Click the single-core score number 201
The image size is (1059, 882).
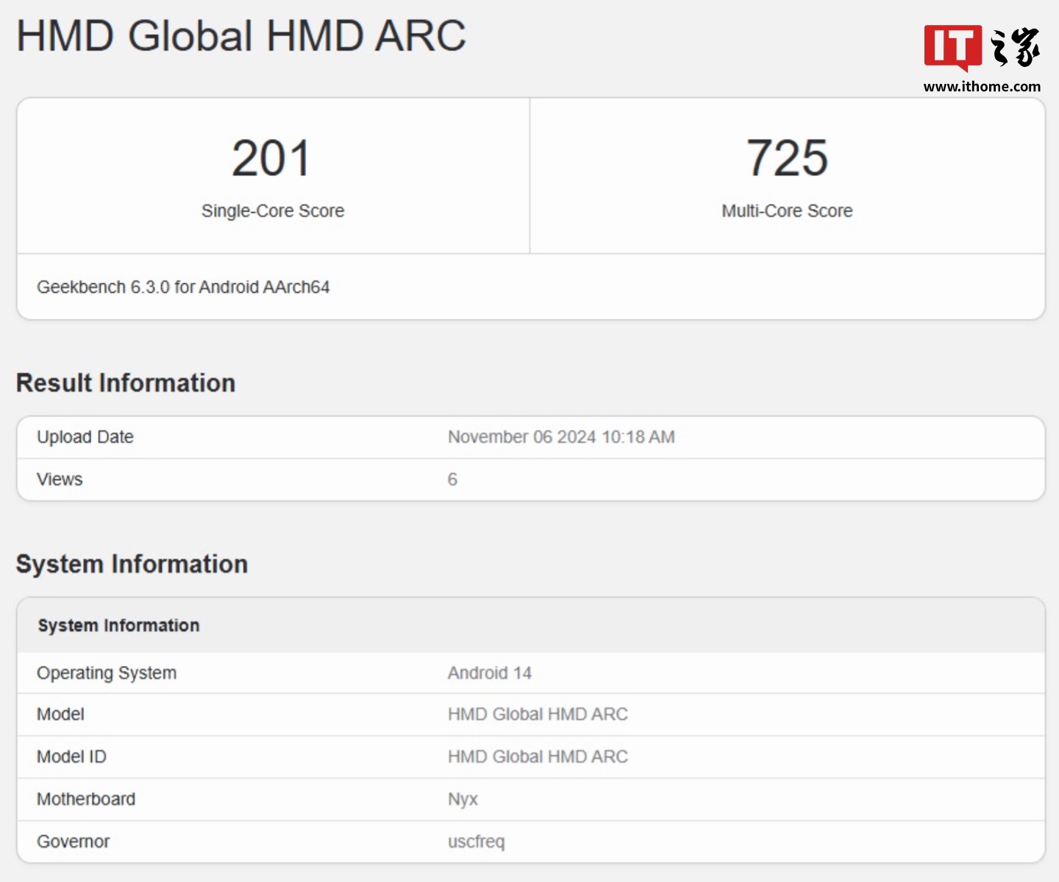[x=272, y=158]
